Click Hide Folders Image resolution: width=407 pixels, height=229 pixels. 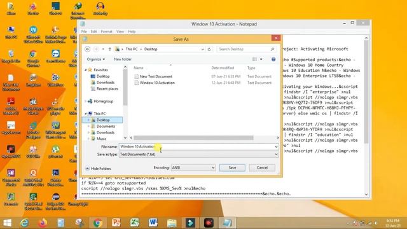tap(98, 169)
